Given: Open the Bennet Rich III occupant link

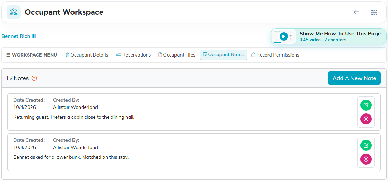Looking at the screenshot, I should point(18,36).
